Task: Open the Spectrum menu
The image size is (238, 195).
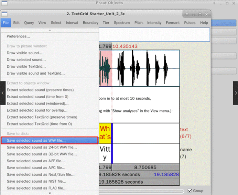Action: (x=122, y=23)
